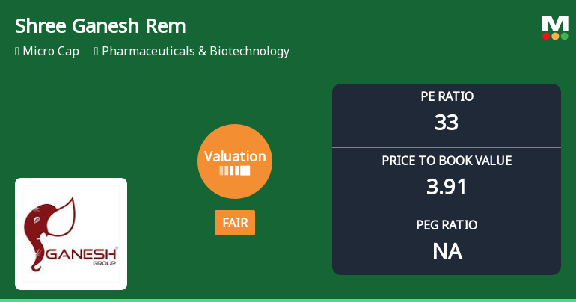Click the valuation meter bars inside circle
Image resolution: width=576 pixels, height=302 pixels.
235,170
